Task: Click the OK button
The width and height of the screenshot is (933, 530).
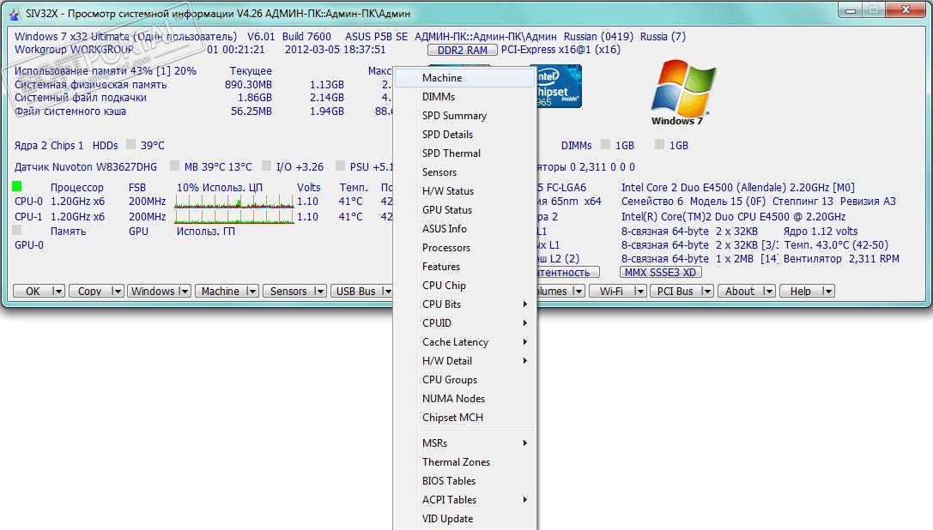Action: [33, 291]
